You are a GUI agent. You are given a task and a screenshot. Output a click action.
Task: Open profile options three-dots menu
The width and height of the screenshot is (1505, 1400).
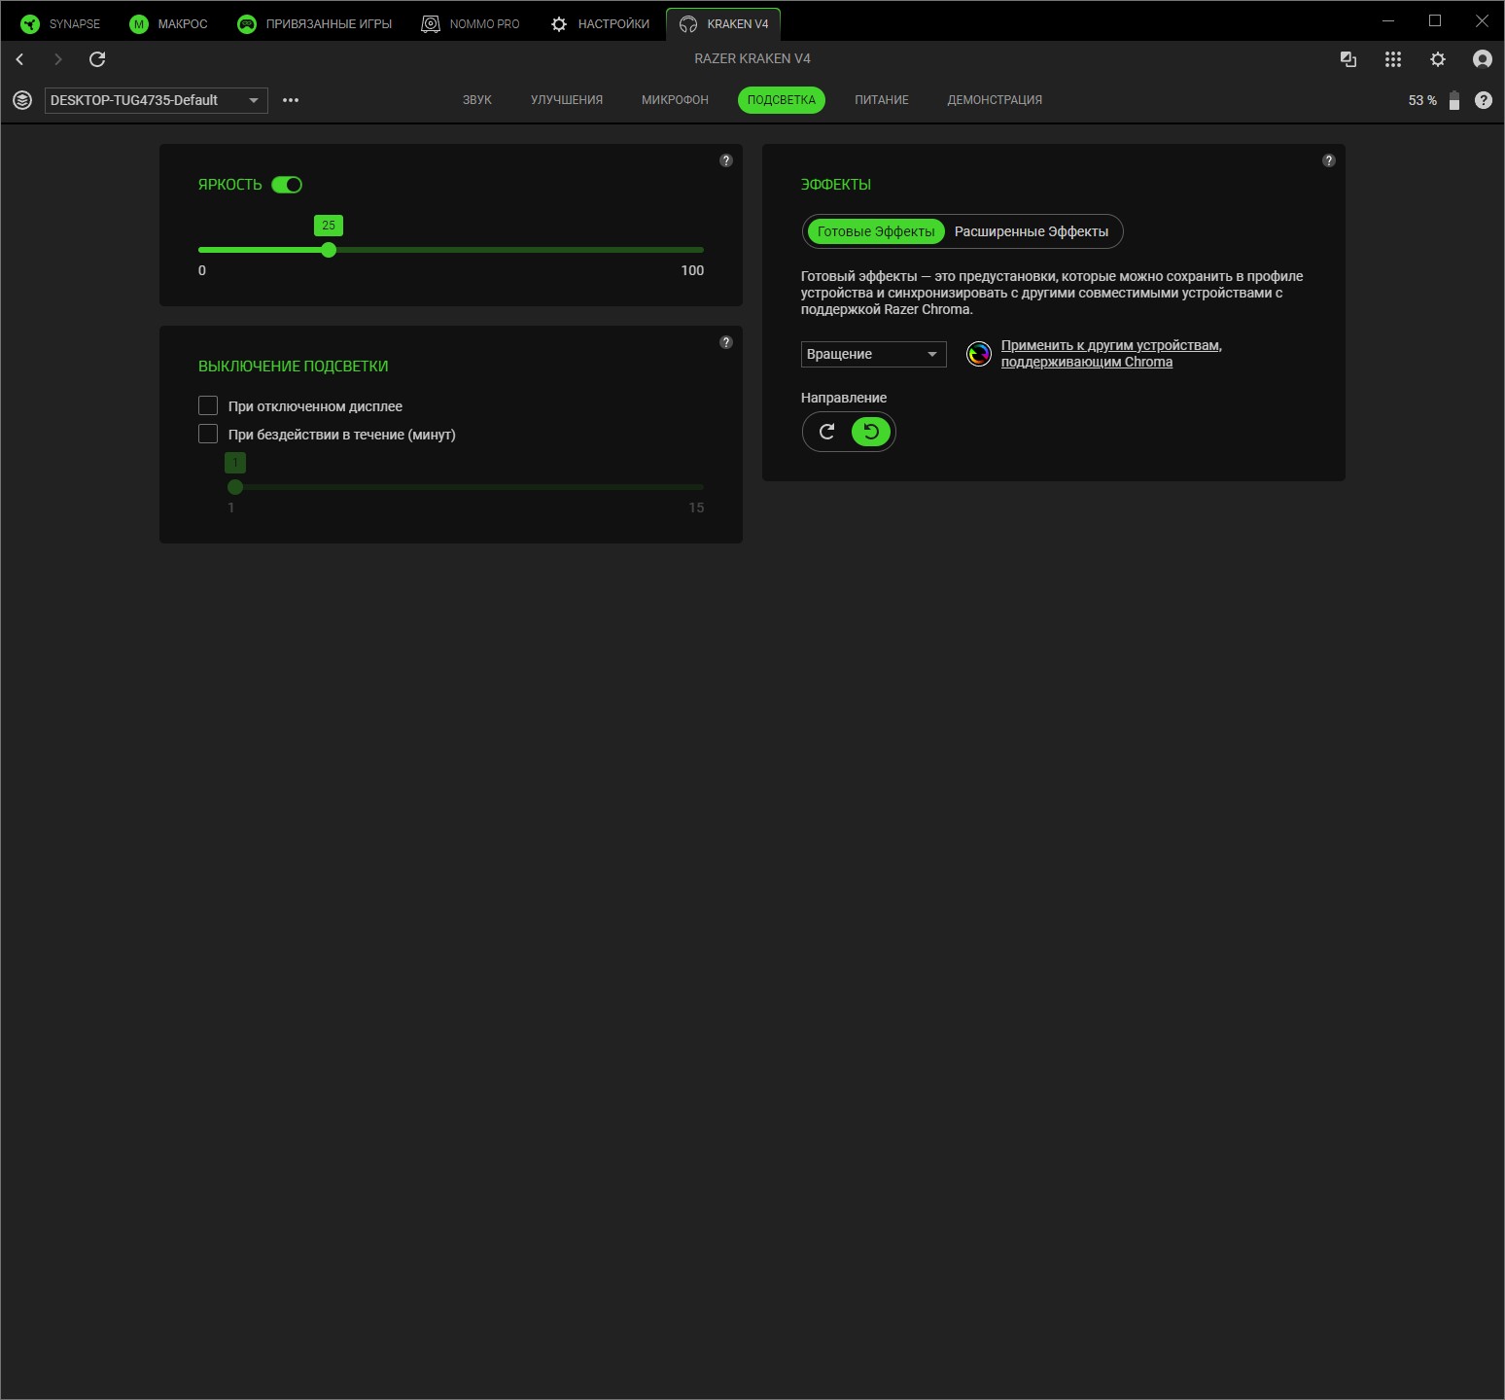[291, 100]
